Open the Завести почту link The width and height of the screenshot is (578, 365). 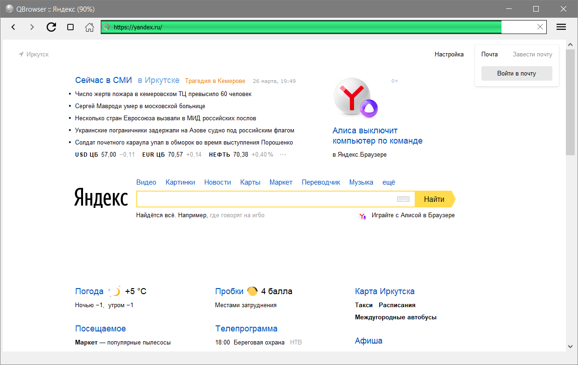point(532,55)
